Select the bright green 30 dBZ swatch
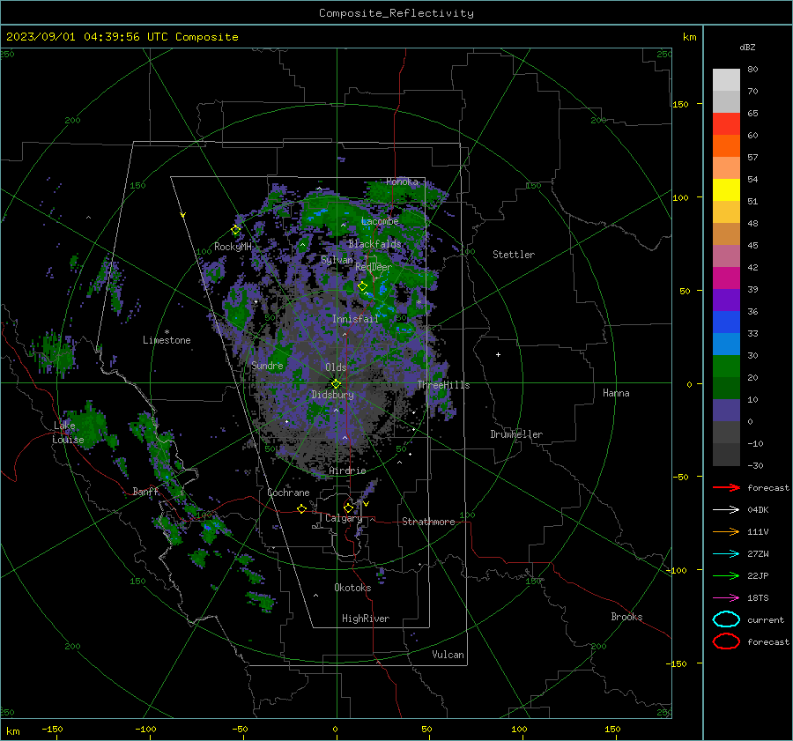Viewport: 793px width, 741px height. [x=726, y=367]
